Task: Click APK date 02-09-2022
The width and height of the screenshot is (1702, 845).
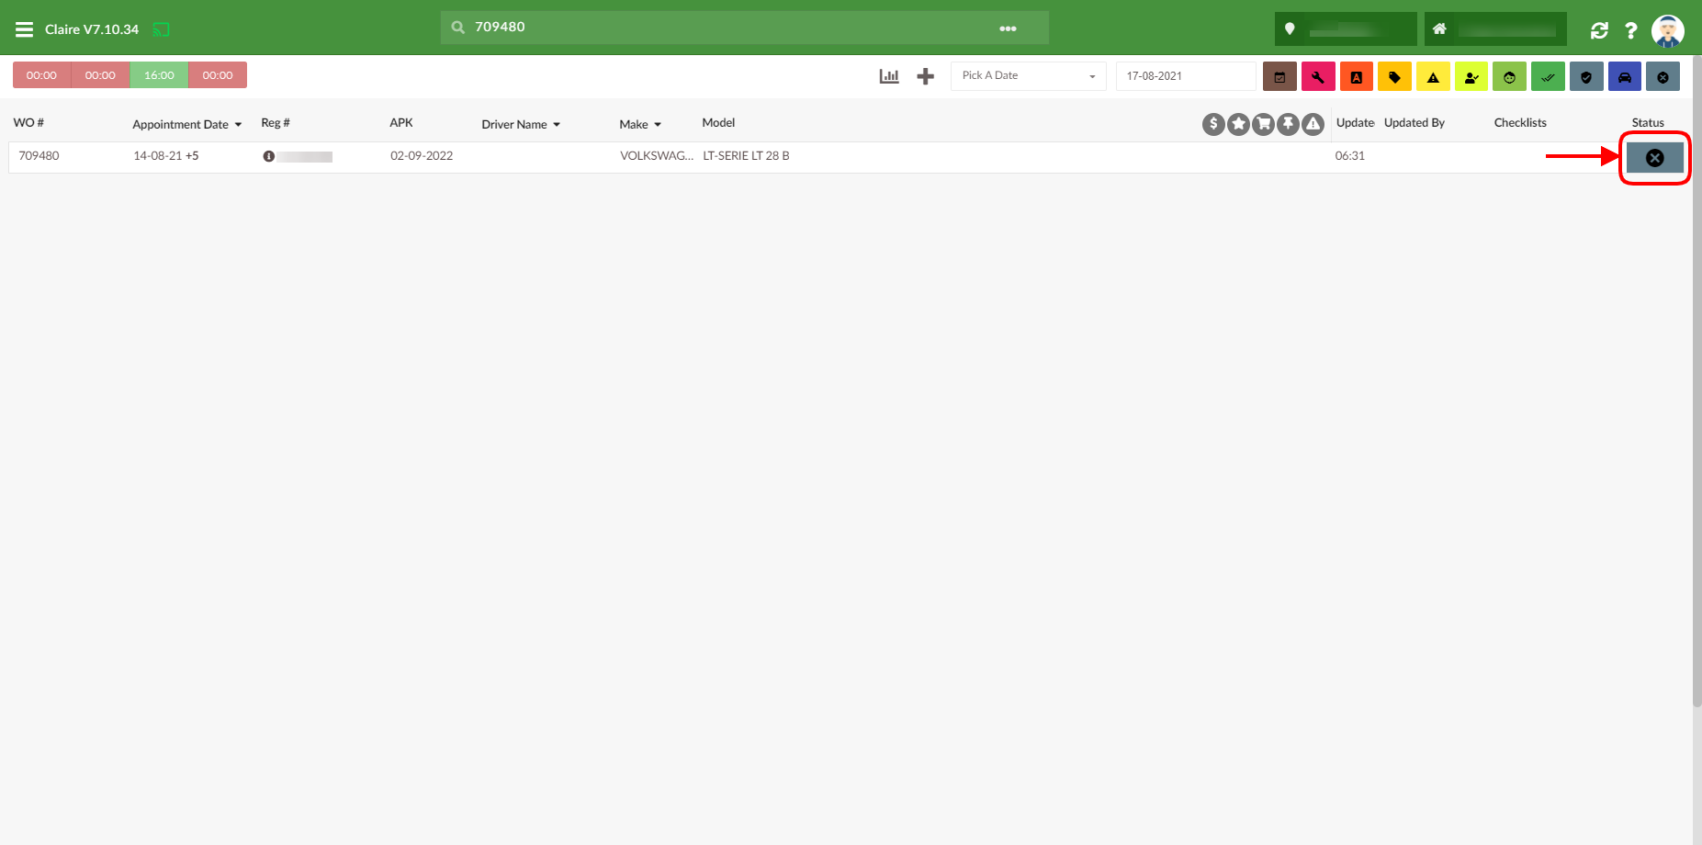Action: click(x=422, y=155)
